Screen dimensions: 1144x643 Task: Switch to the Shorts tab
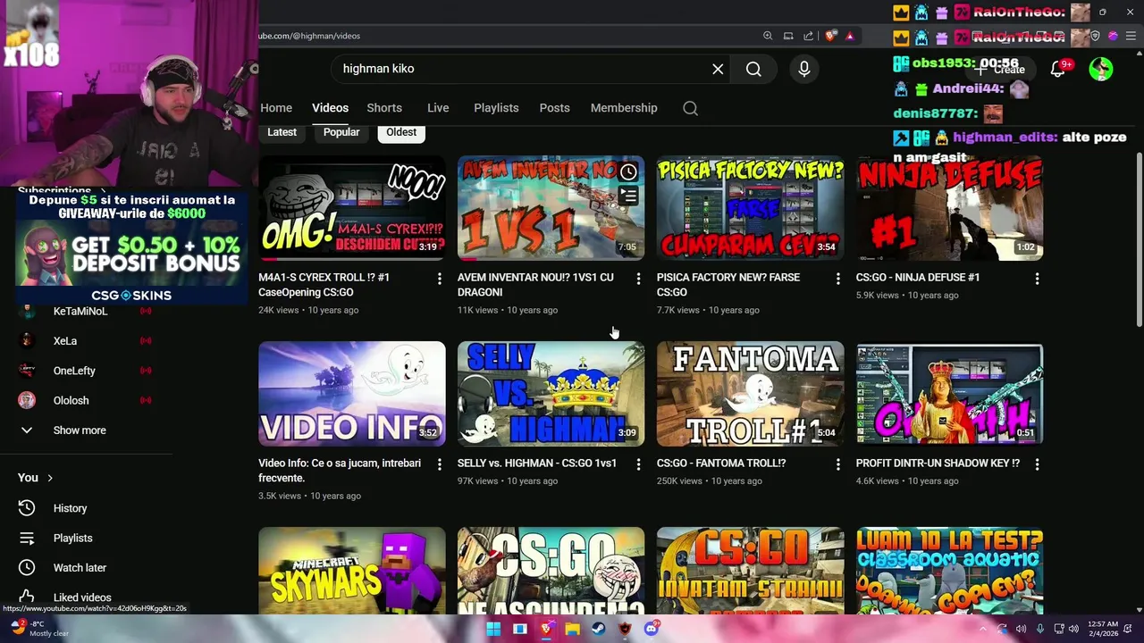[x=384, y=108]
